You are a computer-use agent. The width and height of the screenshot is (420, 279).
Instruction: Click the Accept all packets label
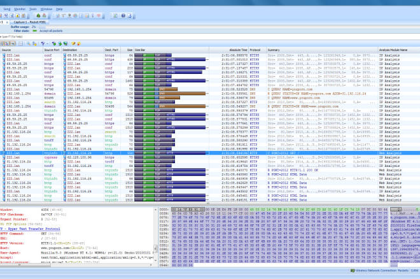point(51,31)
